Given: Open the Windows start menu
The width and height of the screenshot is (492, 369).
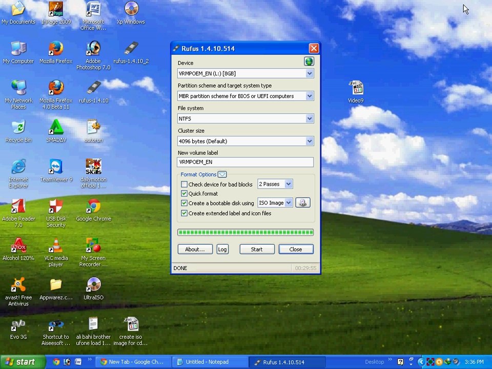Looking at the screenshot, I should pos(23,362).
